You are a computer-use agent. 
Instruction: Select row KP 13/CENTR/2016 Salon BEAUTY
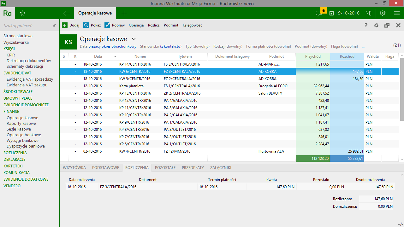click(x=229, y=93)
